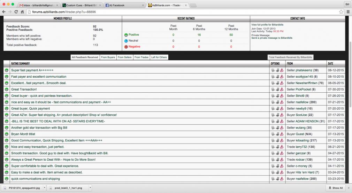Click the middle options icon in the PickPocket row
The image size is (352, 193).
277,90
